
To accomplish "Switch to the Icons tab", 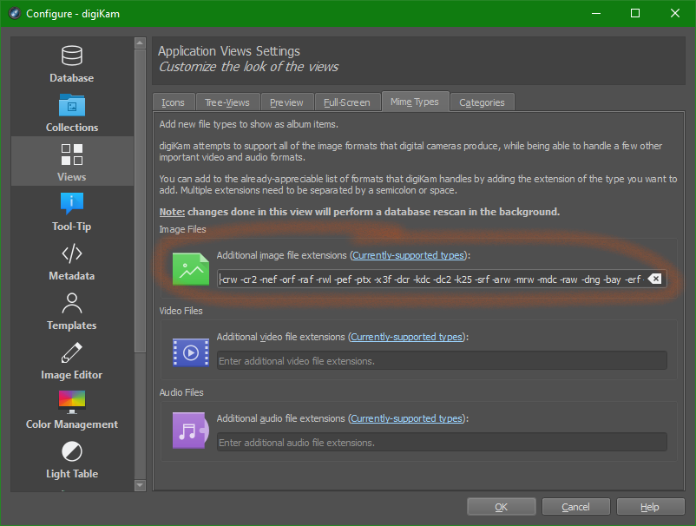I will [173, 102].
